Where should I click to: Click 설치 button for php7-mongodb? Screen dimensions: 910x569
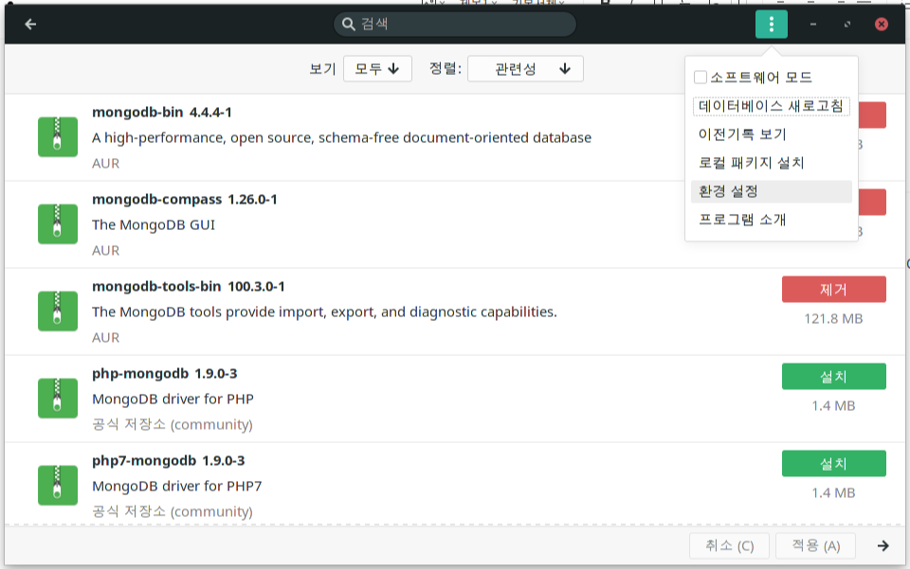[x=833, y=464]
